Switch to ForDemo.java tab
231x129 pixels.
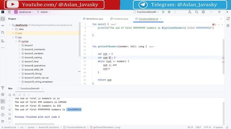(119, 19)
